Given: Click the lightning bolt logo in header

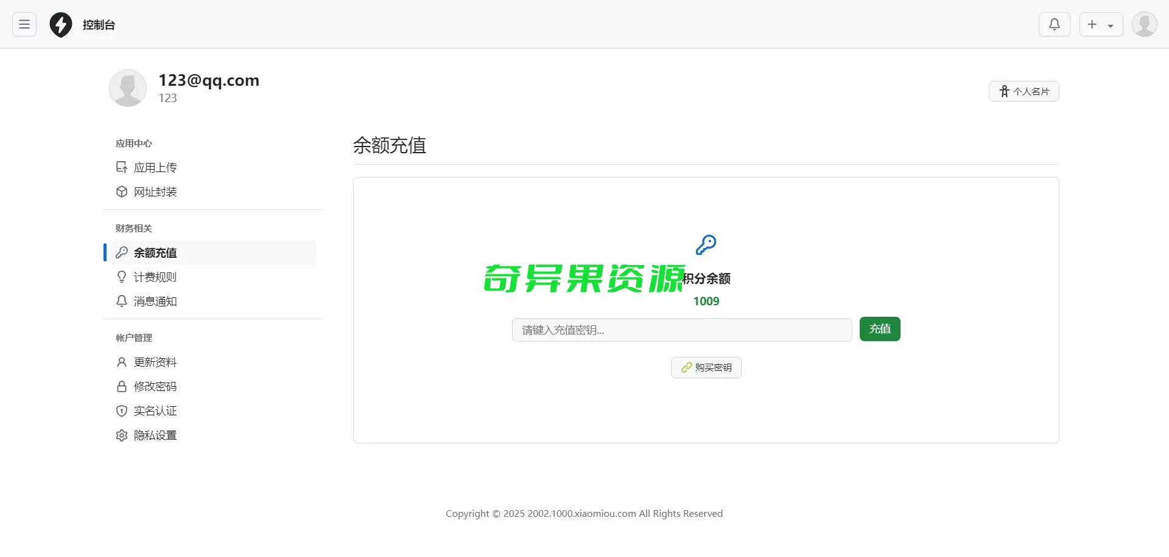Looking at the screenshot, I should click(60, 24).
